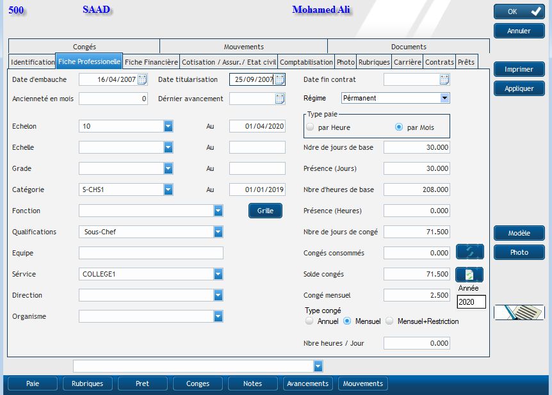Open the Catégorie dropdown list
The height and width of the screenshot is (395, 552).
pyautogui.click(x=168, y=189)
